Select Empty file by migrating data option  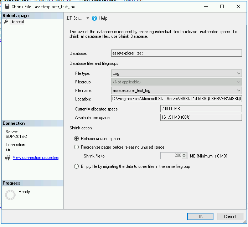(76, 166)
